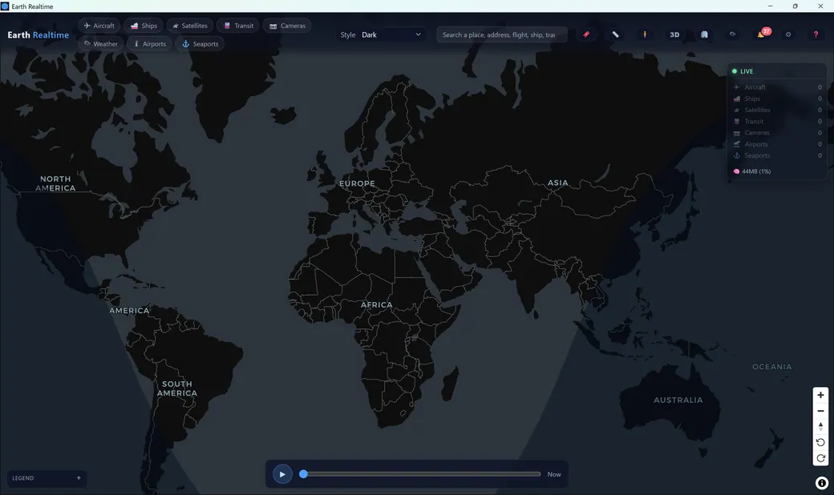
Task: Click the buildings icon in toolbar
Action: pyautogui.click(x=704, y=34)
